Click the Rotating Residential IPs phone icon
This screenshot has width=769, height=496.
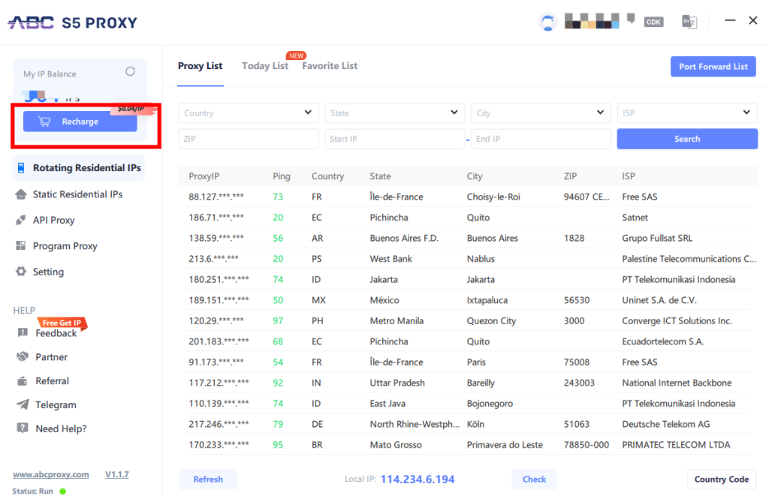[x=21, y=168]
